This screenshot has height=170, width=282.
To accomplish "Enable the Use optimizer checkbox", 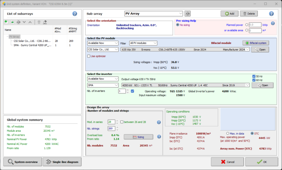I will click(x=89, y=56).
